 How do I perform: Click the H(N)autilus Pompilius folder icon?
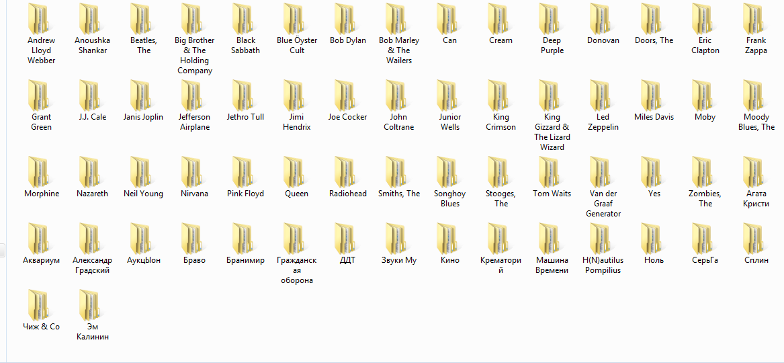[600, 238]
